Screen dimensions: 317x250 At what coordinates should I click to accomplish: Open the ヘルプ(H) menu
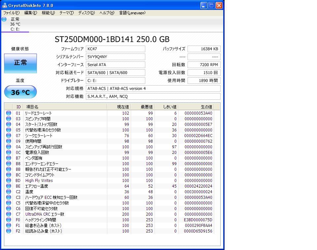click(107, 13)
